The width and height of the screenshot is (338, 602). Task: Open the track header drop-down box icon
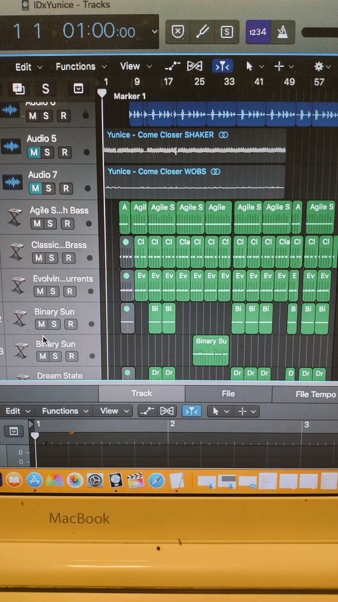click(x=78, y=89)
